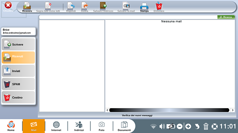Image resolution: width=238 pixels, height=133 pixels.
Task: Select the Ricevuti inbox folder
Action: click(x=18, y=58)
